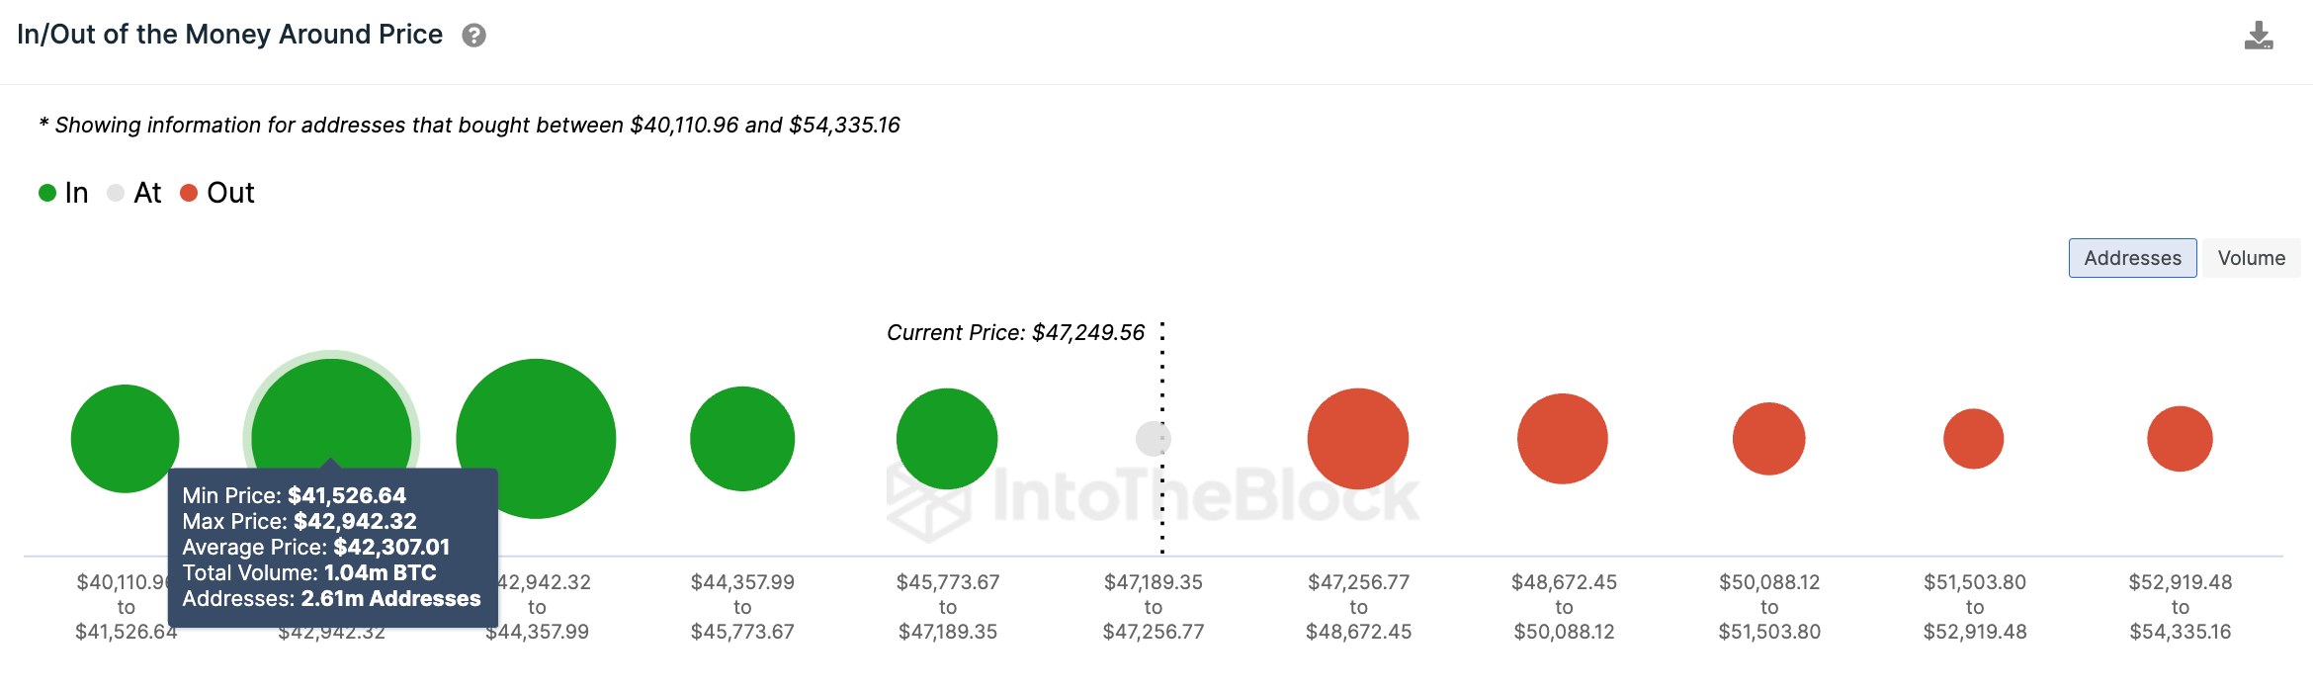
Task: Open the help question mark icon
Action: tap(473, 36)
